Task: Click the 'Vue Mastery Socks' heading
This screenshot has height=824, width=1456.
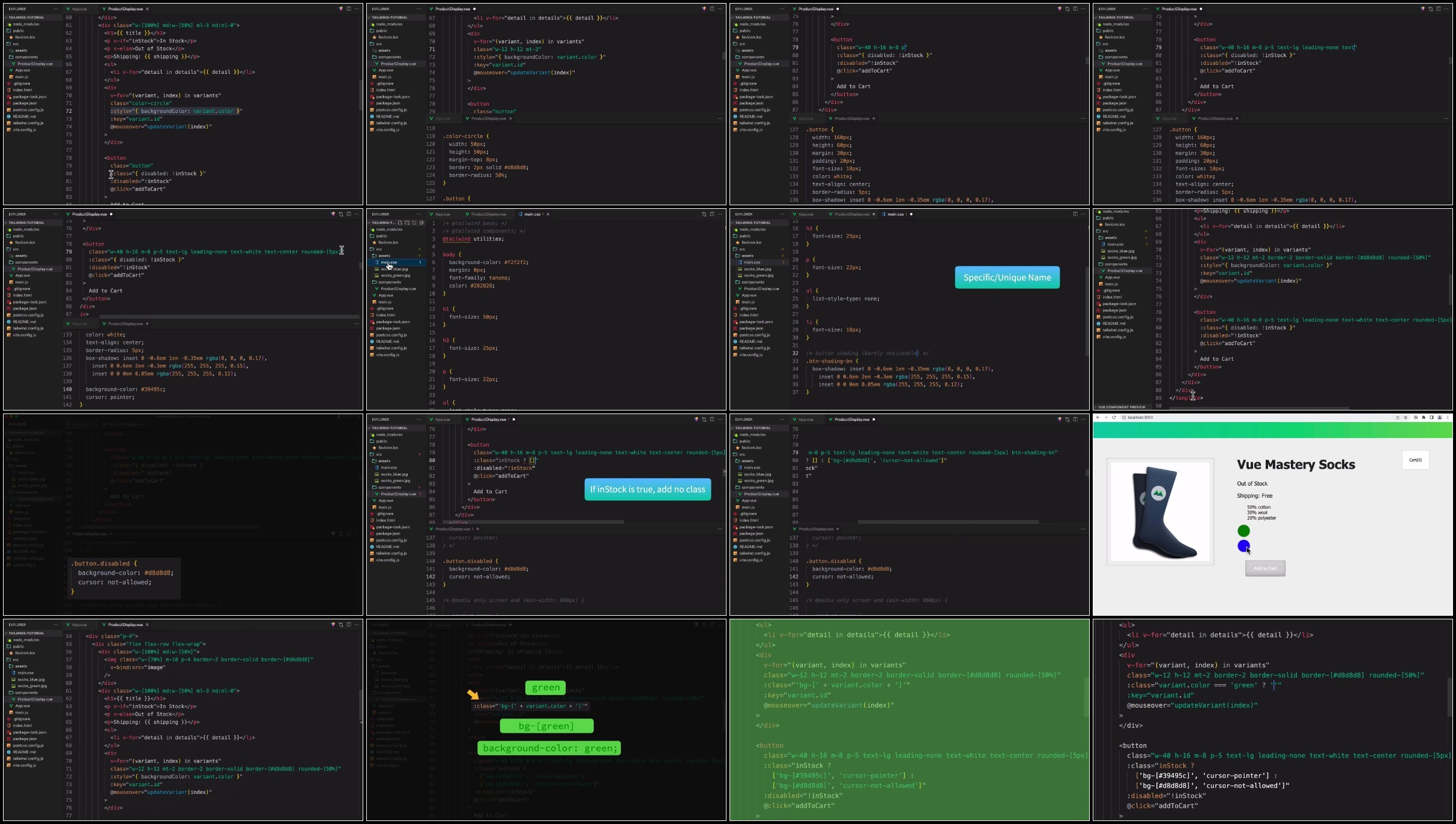Action: point(1296,465)
